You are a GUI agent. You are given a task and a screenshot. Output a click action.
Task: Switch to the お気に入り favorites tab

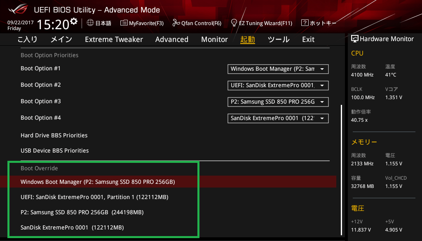click(x=27, y=39)
